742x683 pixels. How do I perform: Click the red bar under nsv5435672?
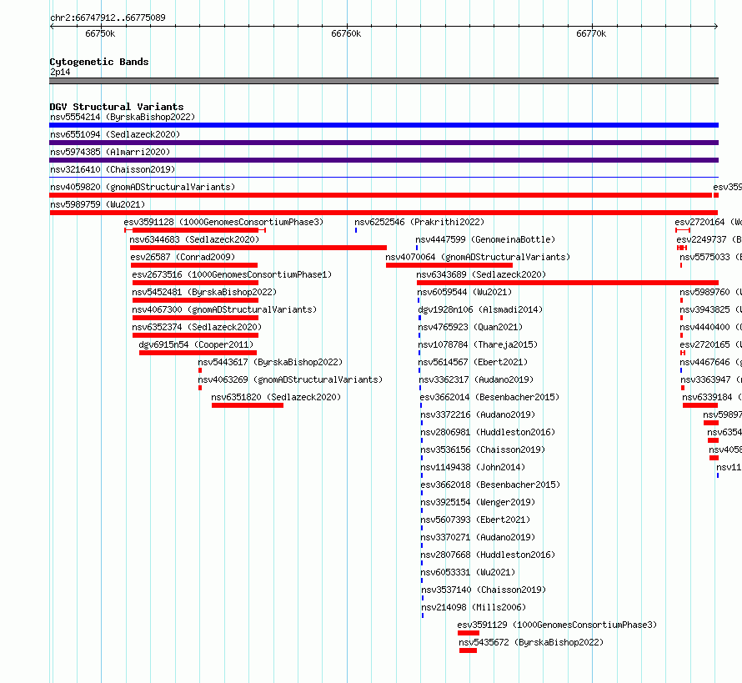coord(468,650)
